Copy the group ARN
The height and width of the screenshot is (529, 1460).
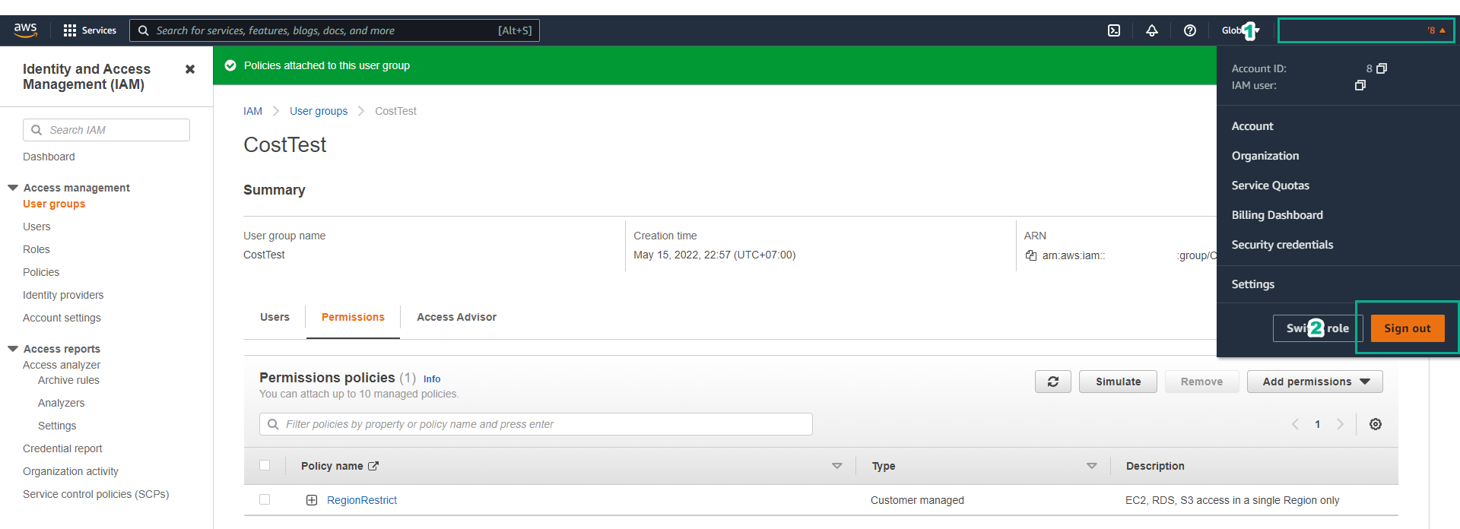[x=1031, y=255]
